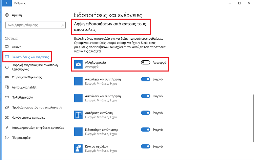
Task: Click the Αυτόματη εκτέλεση app icon
Action: [x=78, y=115]
